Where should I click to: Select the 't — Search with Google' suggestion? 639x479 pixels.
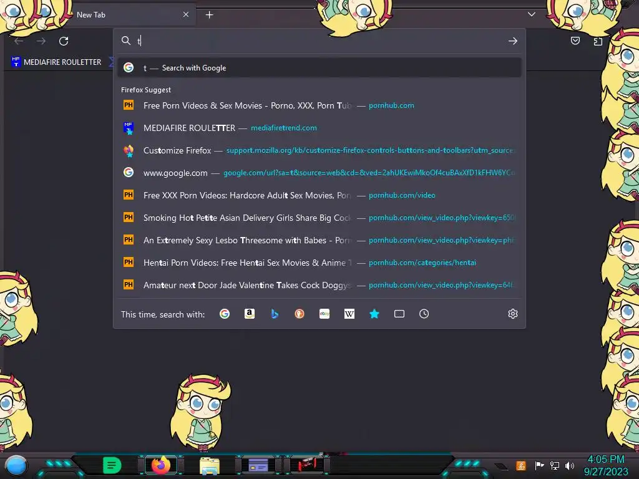319,67
